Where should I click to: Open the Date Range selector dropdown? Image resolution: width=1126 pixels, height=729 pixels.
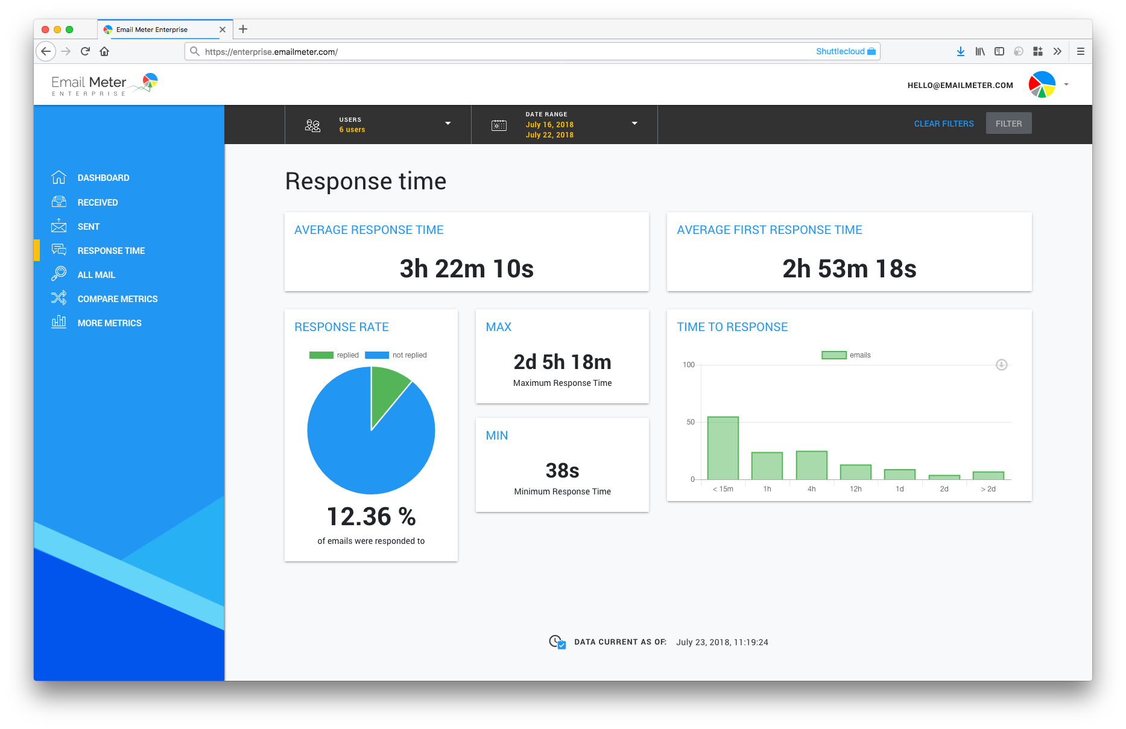click(634, 123)
